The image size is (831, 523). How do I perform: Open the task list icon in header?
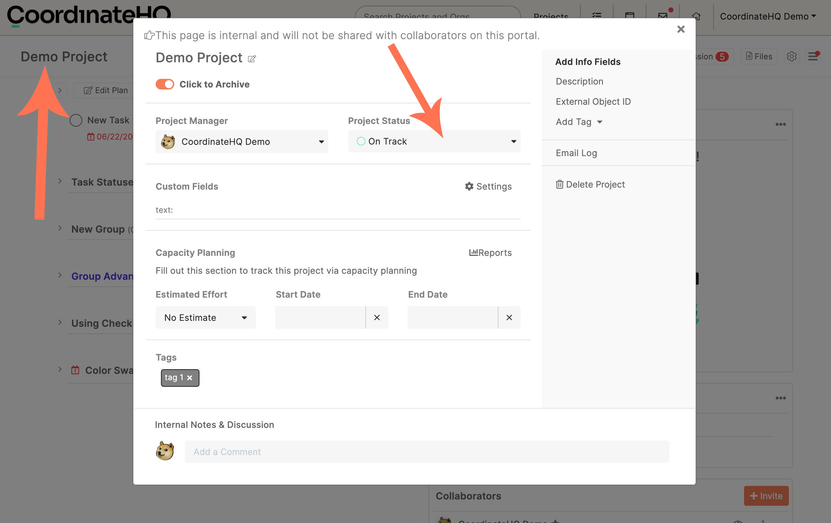597,16
